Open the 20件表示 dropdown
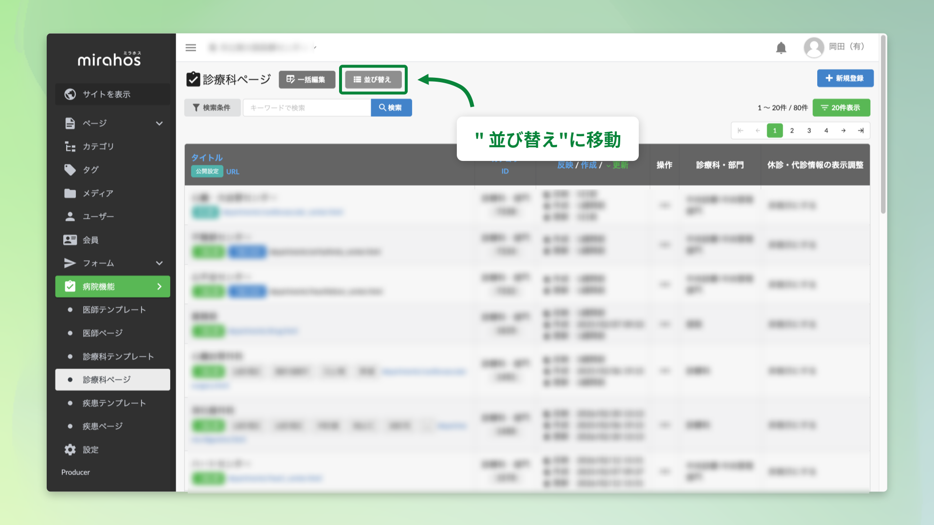Screen dimensions: 934x525 pos(841,107)
